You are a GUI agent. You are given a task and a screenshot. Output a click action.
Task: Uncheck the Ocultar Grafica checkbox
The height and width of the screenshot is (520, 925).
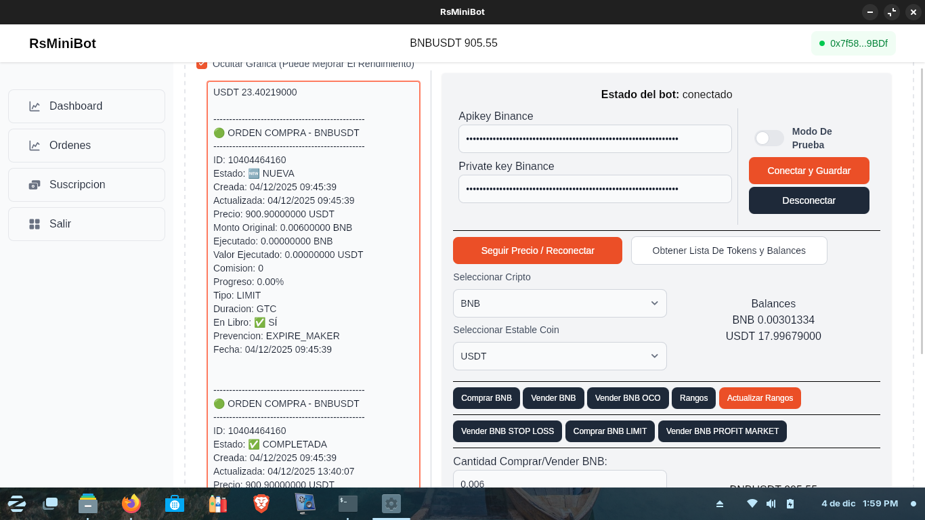202,64
